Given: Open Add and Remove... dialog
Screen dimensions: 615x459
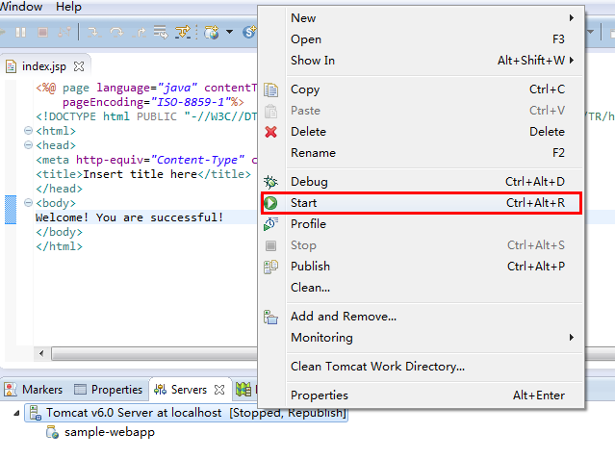Looking at the screenshot, I should [x=423, y=317].
